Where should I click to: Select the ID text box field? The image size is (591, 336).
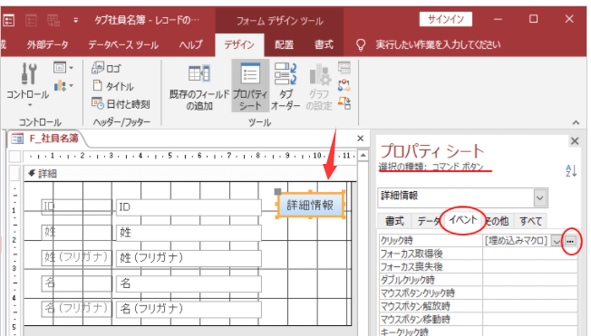[x=189, y=206]
